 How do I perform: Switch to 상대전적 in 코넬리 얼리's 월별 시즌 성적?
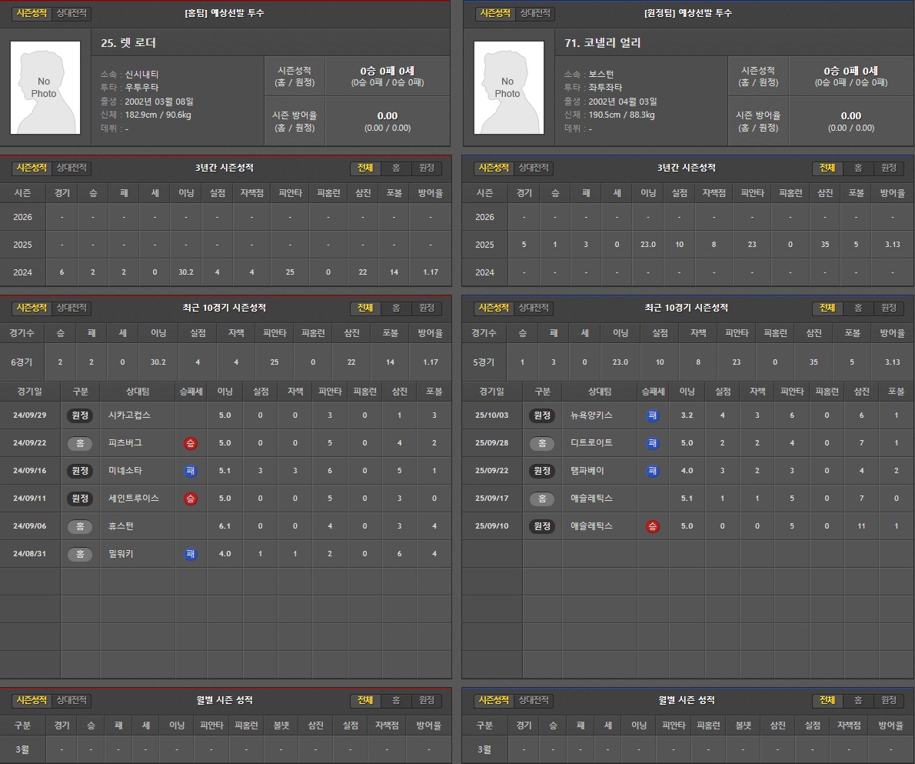(x=535, y=700)
